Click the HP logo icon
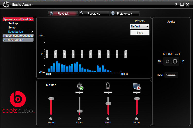The width and height of the screenshot is (193, 128). 6,5
